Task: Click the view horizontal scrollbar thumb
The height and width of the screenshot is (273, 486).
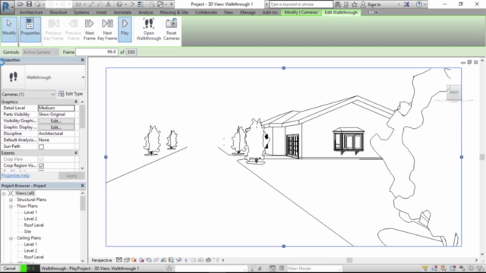Action: pyautogui.click(x=349, y=260)
